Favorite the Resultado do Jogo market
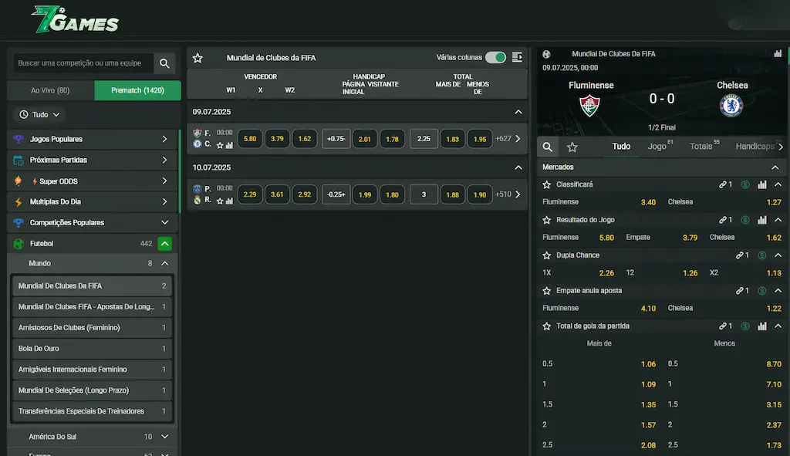 pos(547,220)
